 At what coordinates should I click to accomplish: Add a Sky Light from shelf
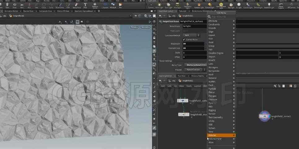pyautogui.click(x=231, y=5)
